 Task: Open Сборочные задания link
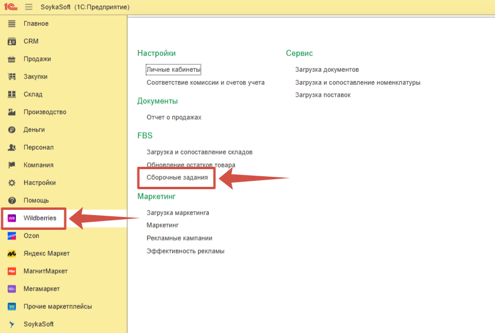click(x=177, y=177)
